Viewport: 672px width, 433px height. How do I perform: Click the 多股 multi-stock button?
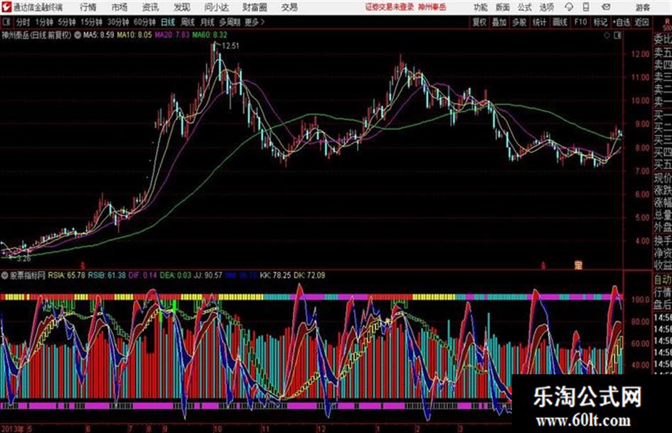pos(519,22)
